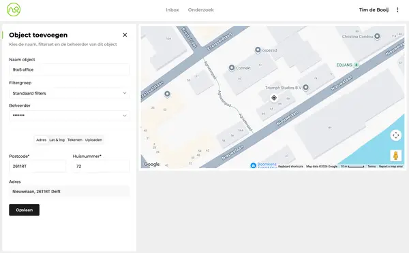This screenshot has width=409, height=253.
Task: Click the 'Map data ©2026 Google' text
Action: [322, 167]
